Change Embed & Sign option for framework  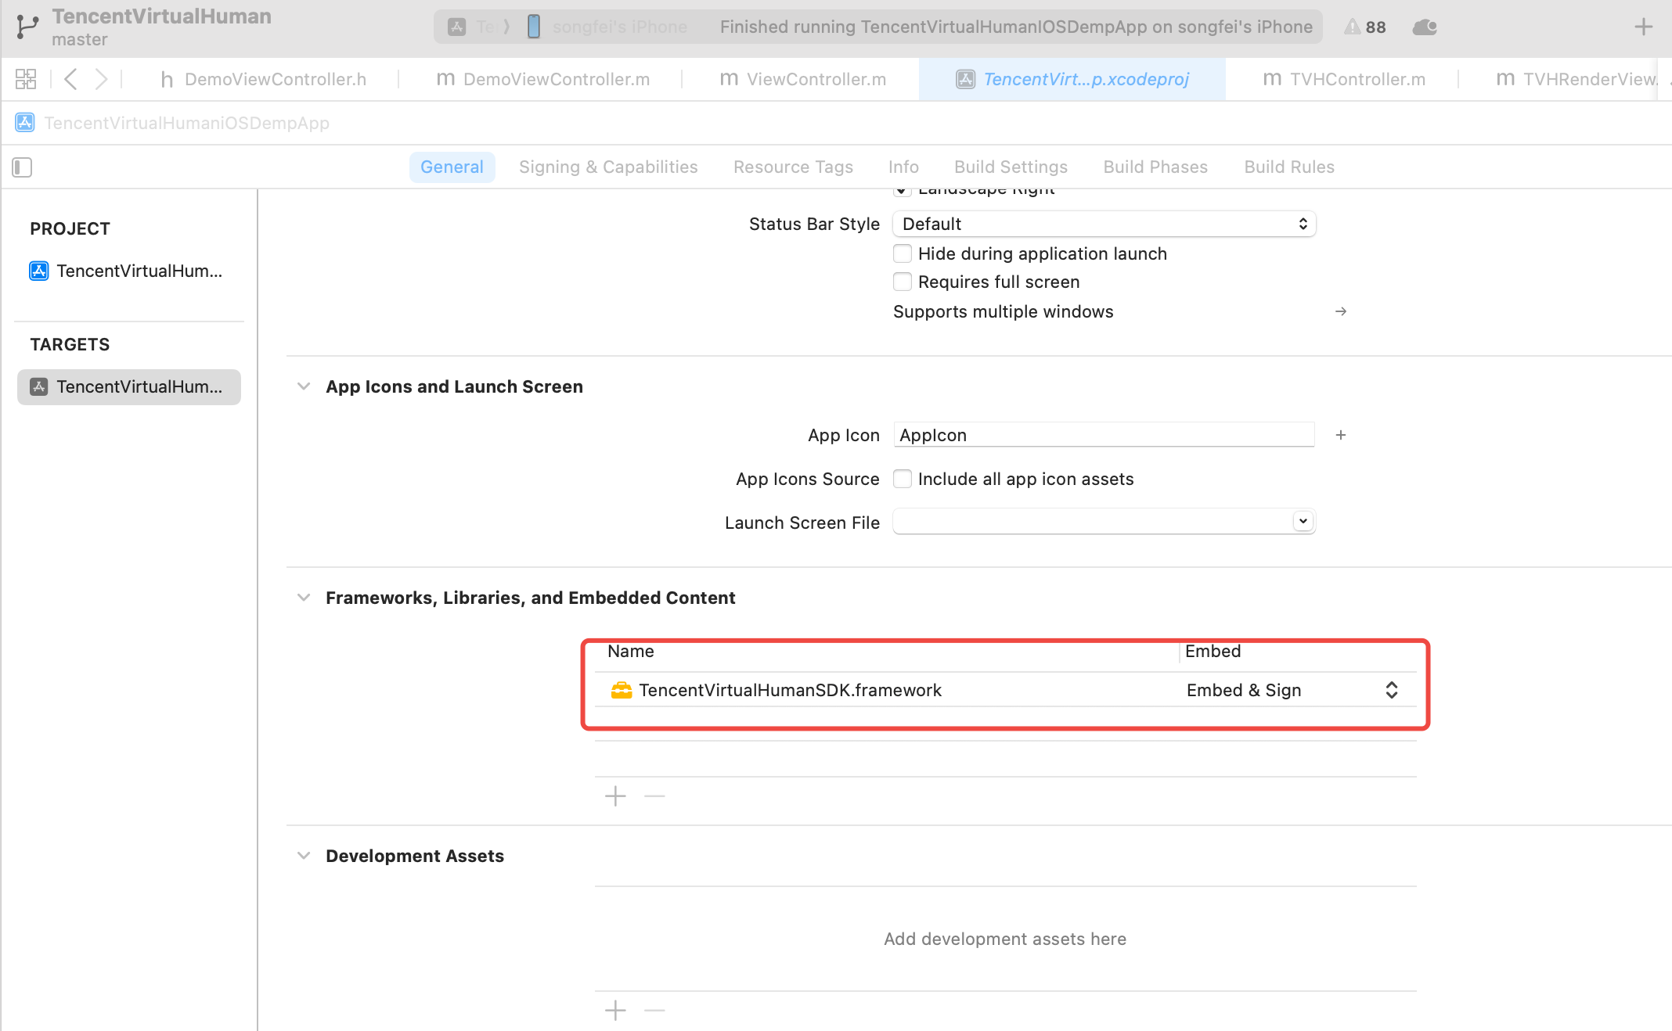(1391, 690)
